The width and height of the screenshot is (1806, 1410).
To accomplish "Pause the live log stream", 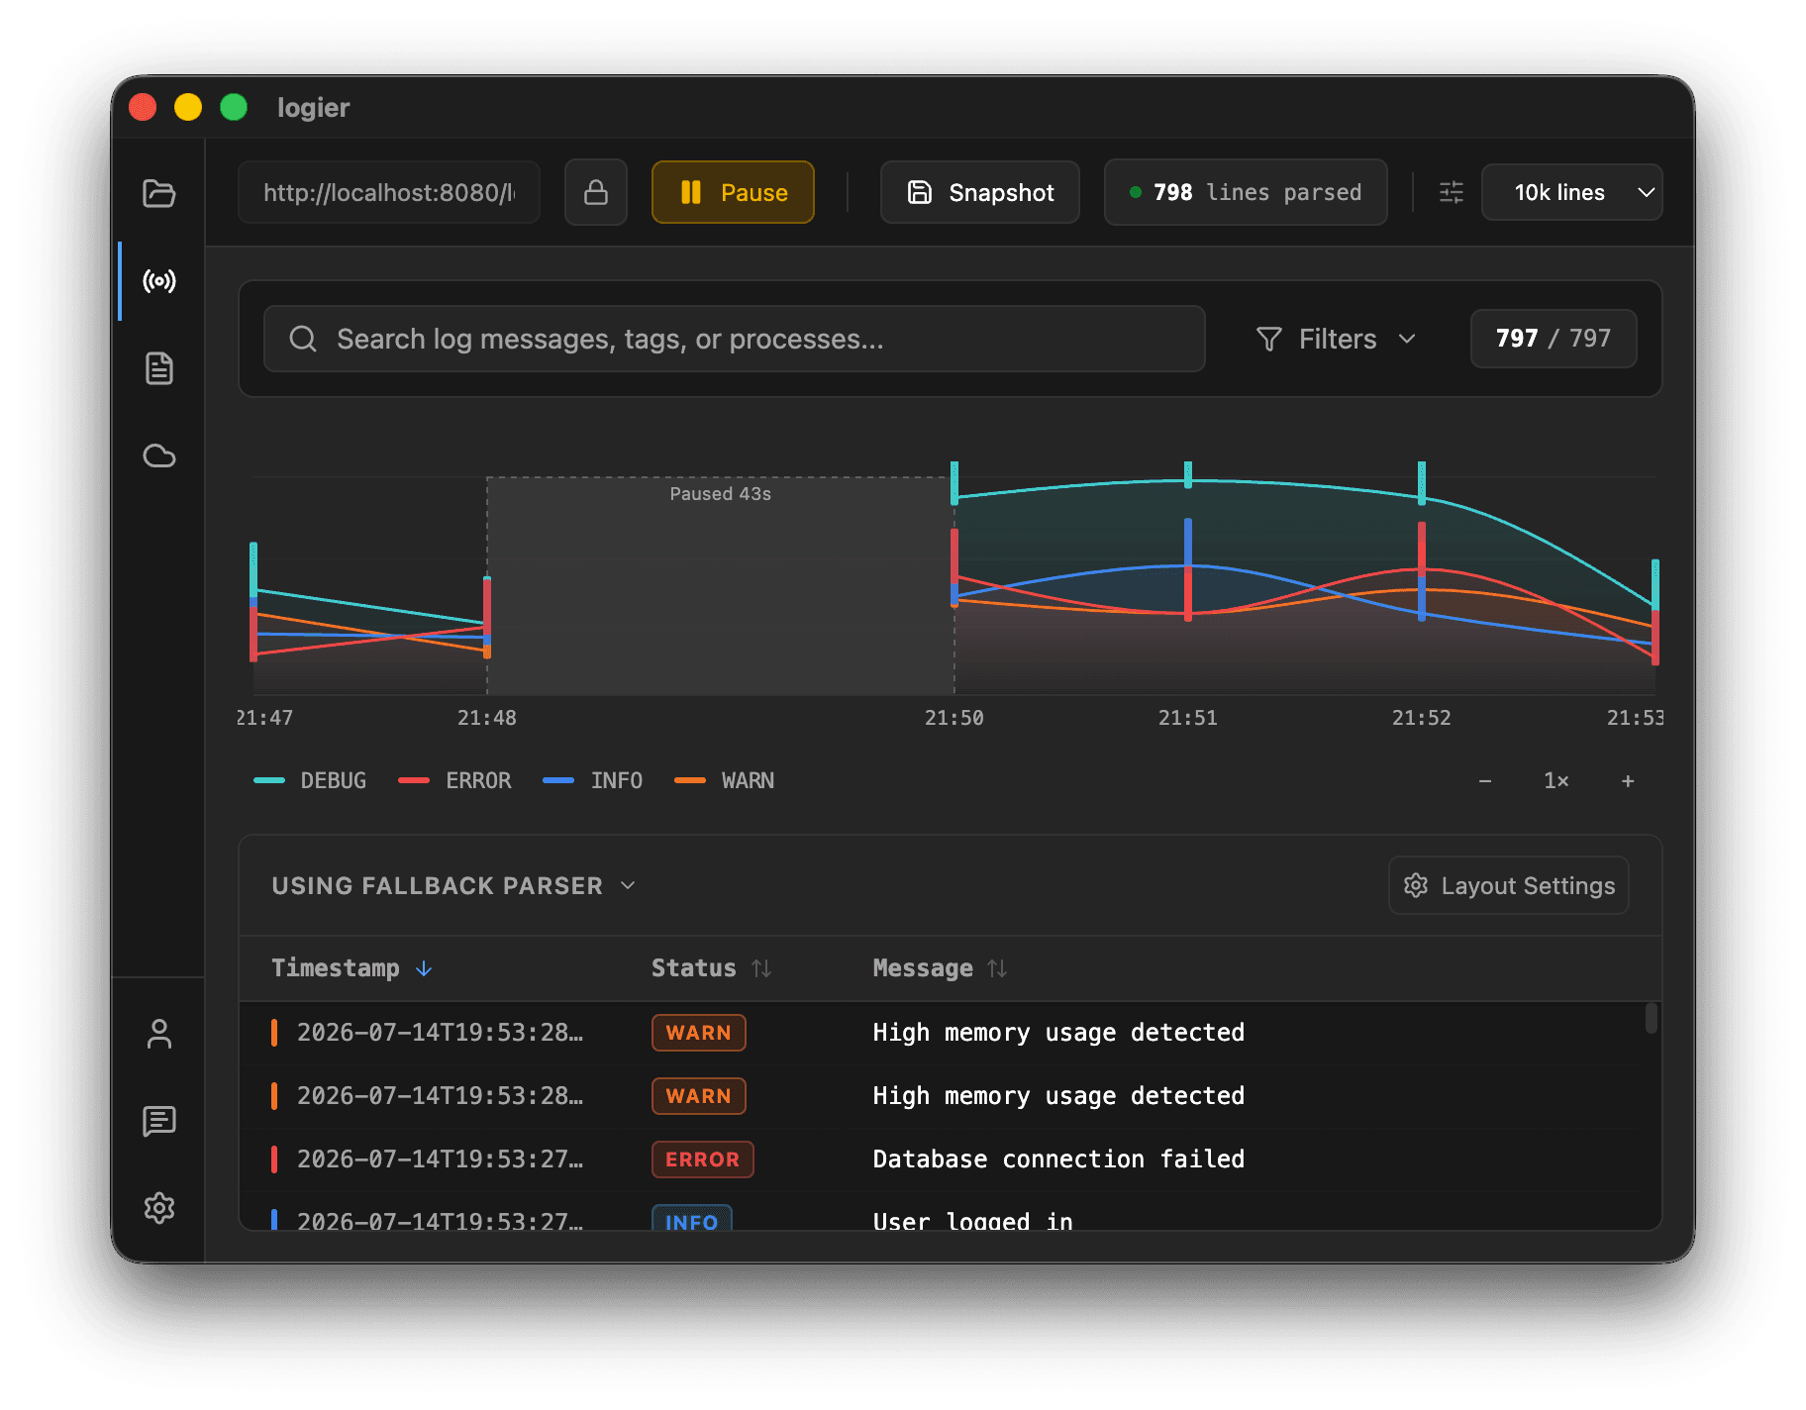I will (x=733, y=192).
